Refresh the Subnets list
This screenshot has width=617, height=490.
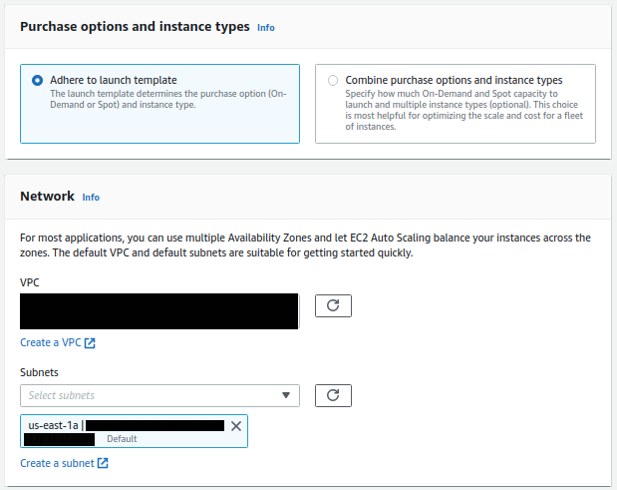pyautogui.click(x=333, y=395)
